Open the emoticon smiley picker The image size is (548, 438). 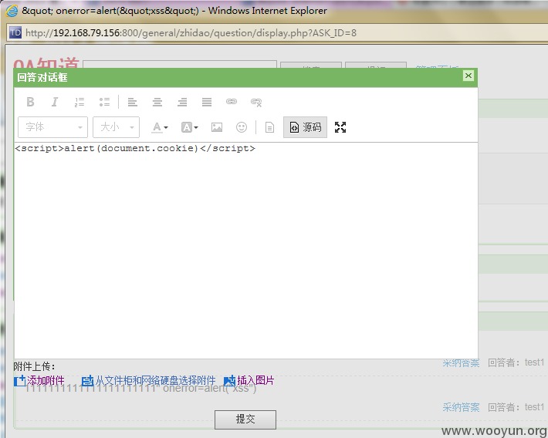click(242, 127)
